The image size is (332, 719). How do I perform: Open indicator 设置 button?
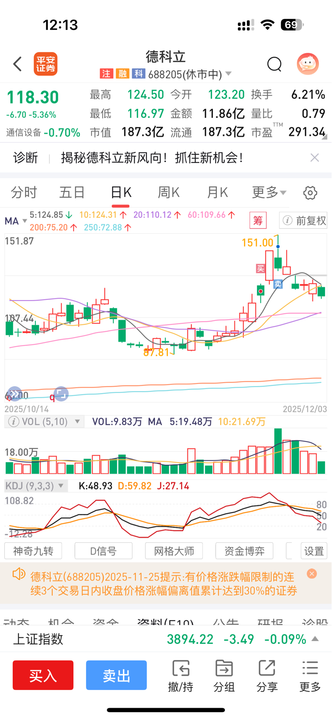314,551
